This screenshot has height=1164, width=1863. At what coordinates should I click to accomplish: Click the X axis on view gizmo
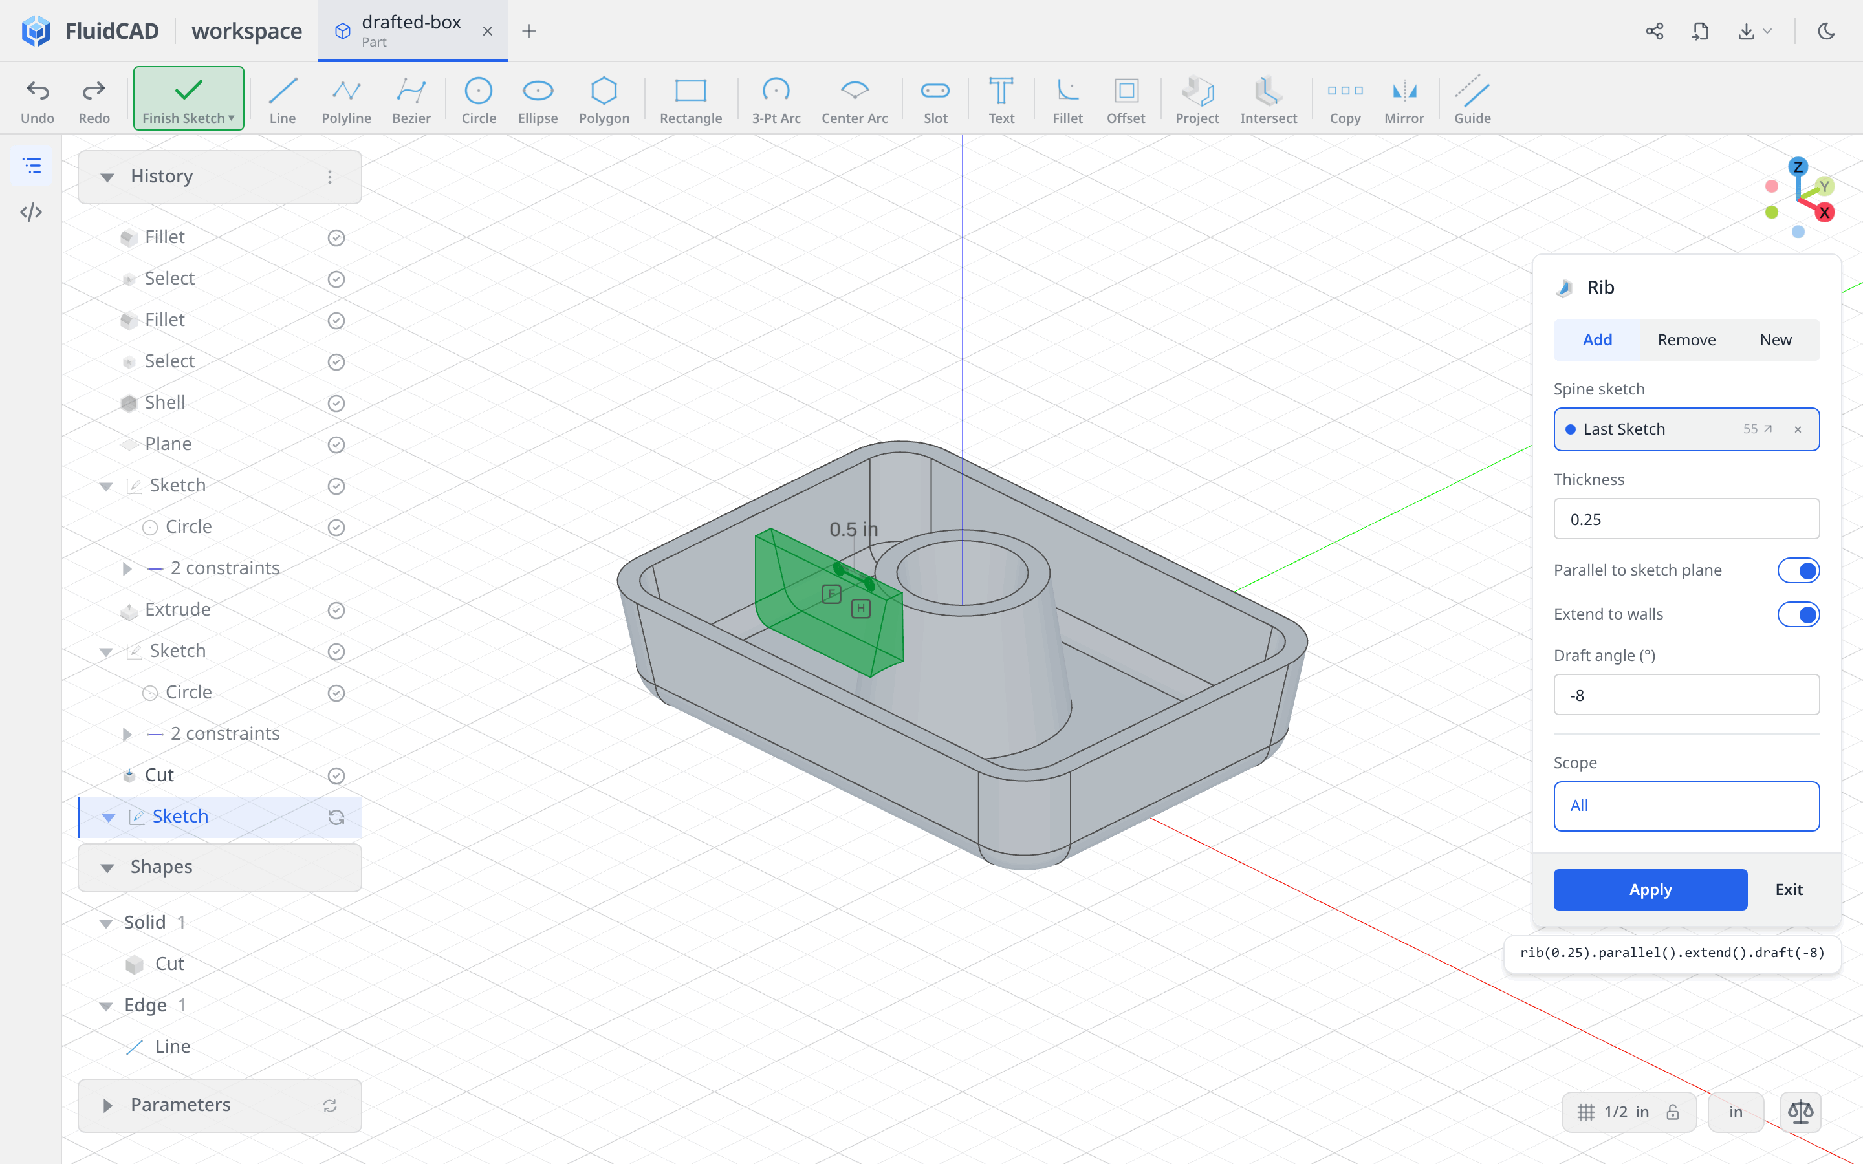coord(1824,213)
